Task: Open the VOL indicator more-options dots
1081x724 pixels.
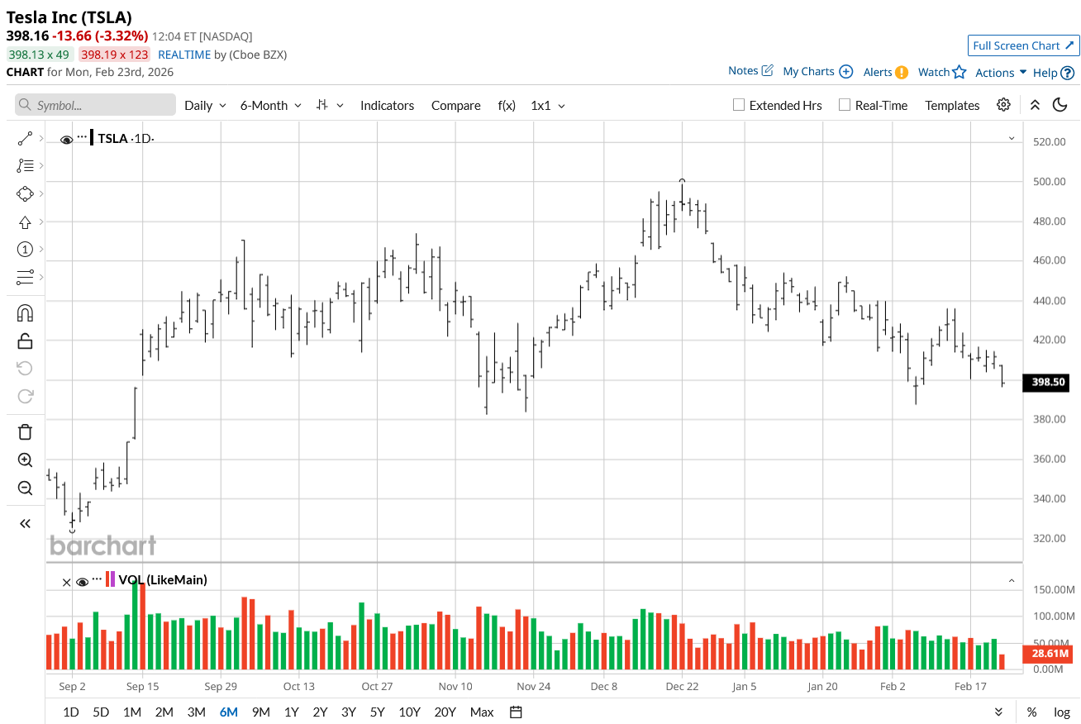Action: click(x=97, y=579)
